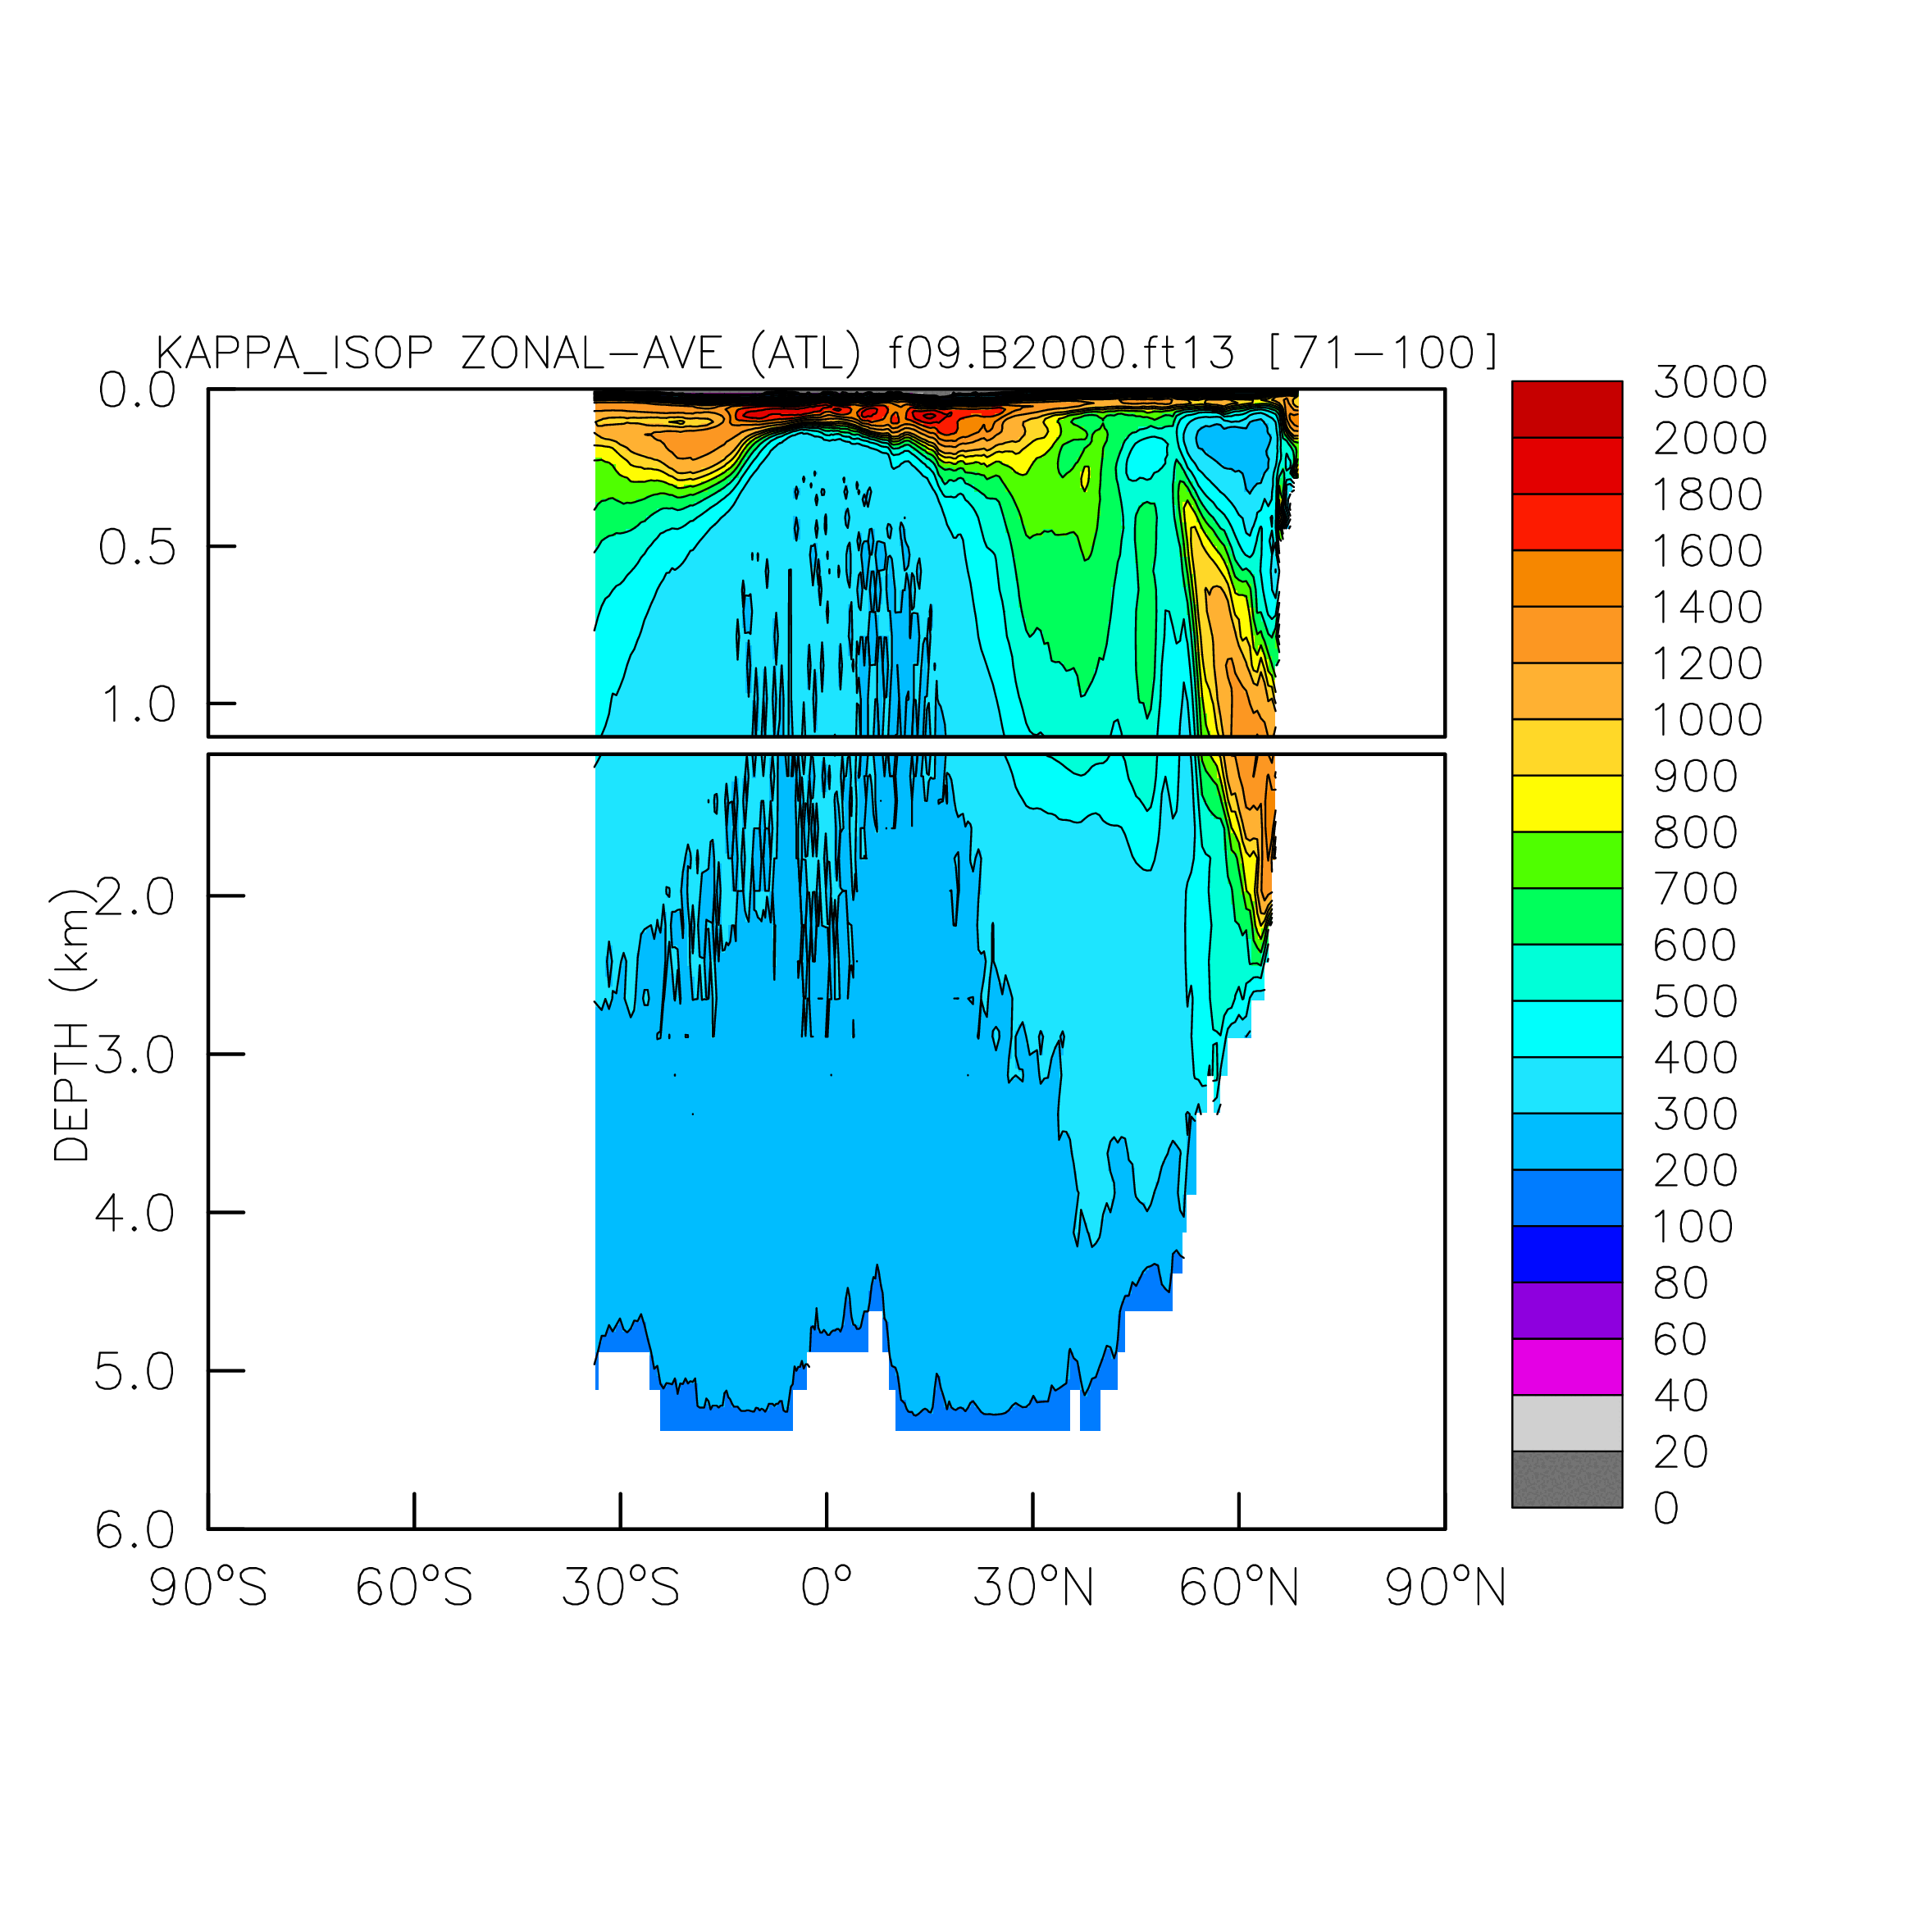Select the deep blue 100 colorbar swatch

(x=1566, y=1254)
